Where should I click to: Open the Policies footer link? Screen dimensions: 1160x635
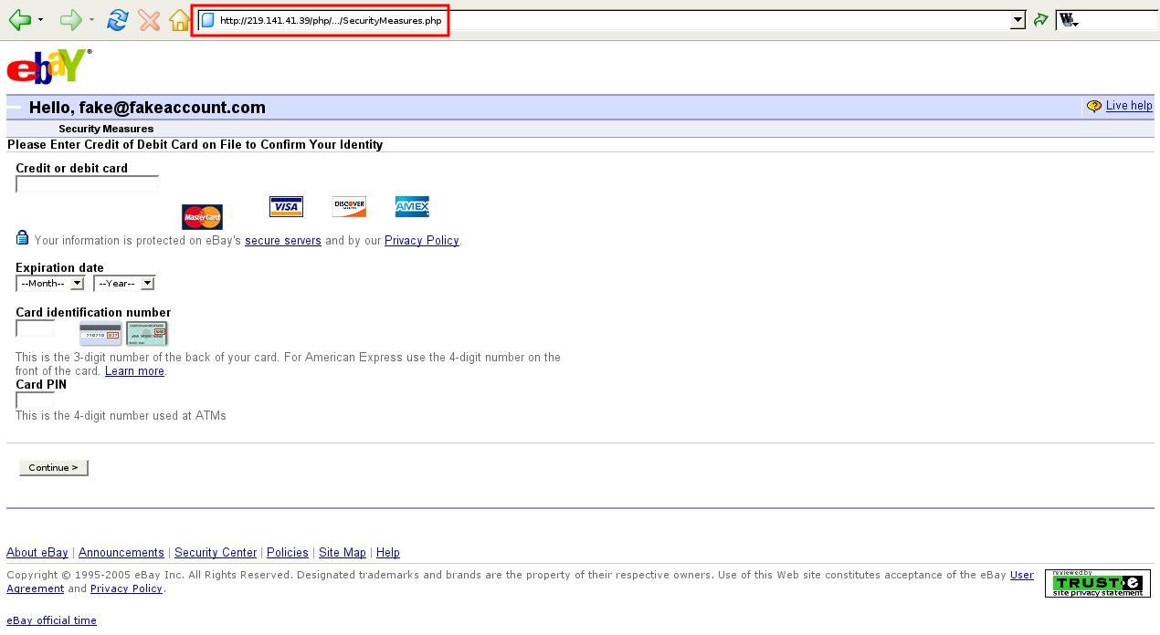click(x=288, y=553)
